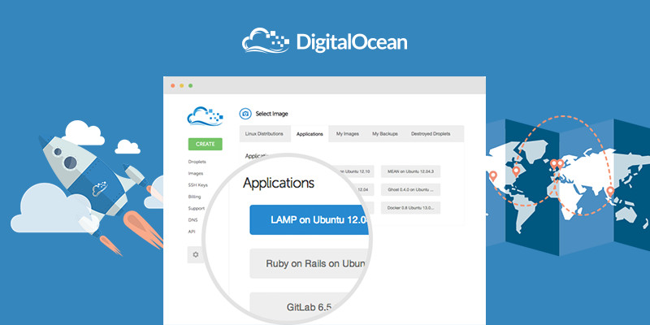Choose Ruby on Rails on Ubuntu application

point(310,263)
